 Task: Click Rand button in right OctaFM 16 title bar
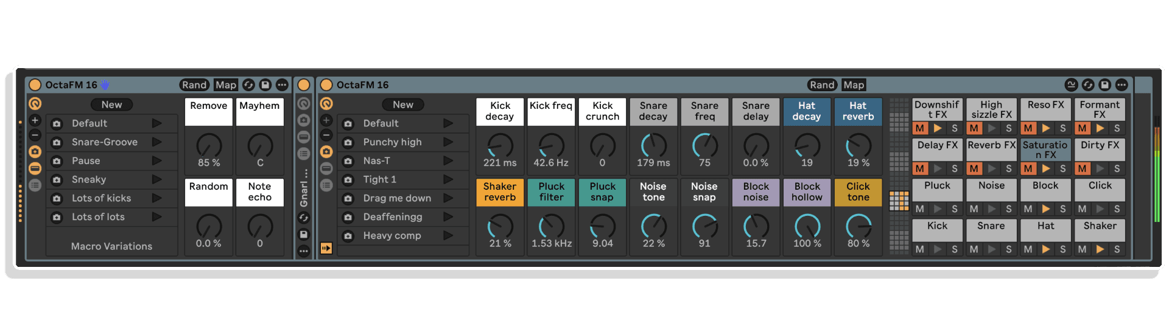click(822, 85)
